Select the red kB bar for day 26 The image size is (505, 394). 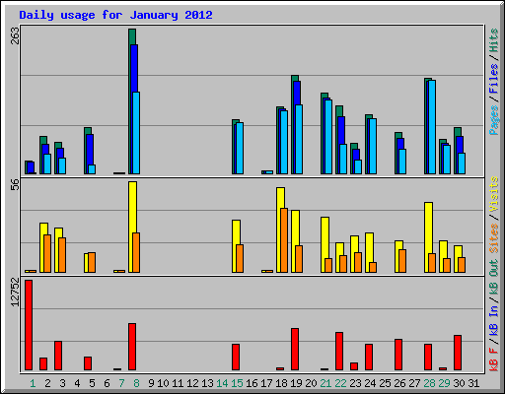click(398, 355)
